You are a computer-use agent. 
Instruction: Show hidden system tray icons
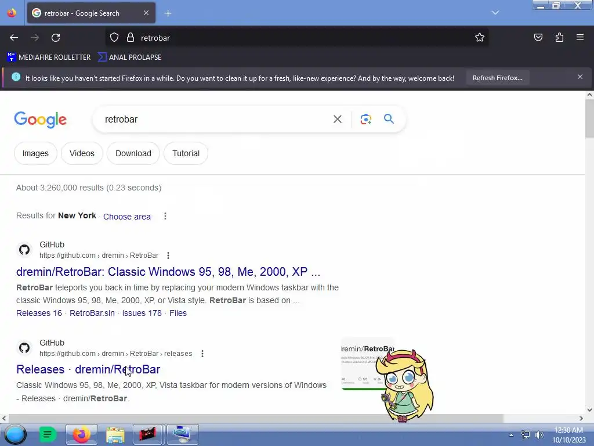click(511, 435)
